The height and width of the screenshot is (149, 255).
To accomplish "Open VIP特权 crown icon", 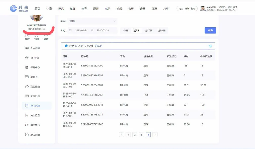I will click(x=27, y=58).
